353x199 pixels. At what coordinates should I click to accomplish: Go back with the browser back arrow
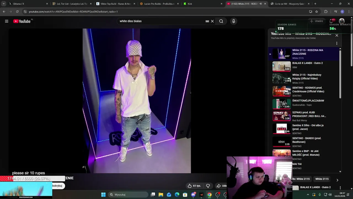(4, 12)
